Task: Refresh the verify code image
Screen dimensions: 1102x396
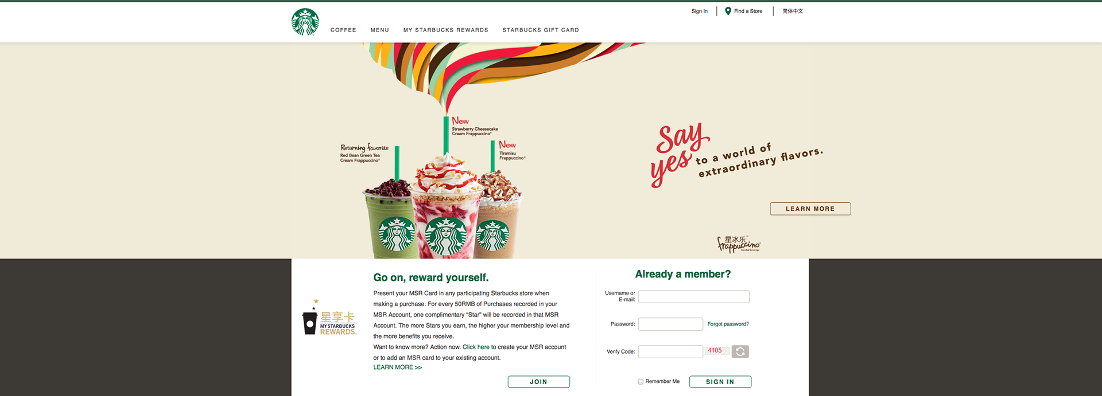Action: 740,352
